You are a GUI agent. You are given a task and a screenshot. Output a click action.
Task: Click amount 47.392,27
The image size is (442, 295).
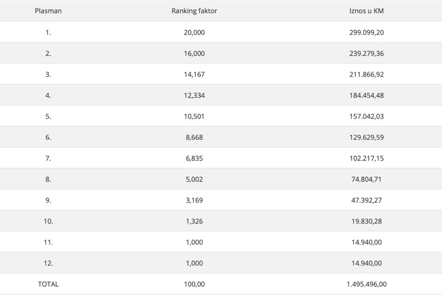click(x=367, y=200)
